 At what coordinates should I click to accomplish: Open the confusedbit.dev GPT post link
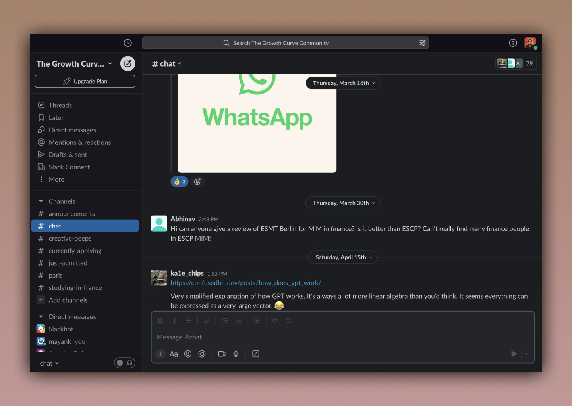coord(246,283)
